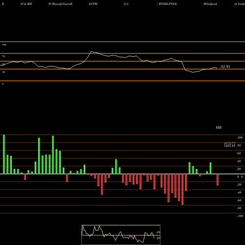Click the -28 label in the mini chart

pos(158,232)
